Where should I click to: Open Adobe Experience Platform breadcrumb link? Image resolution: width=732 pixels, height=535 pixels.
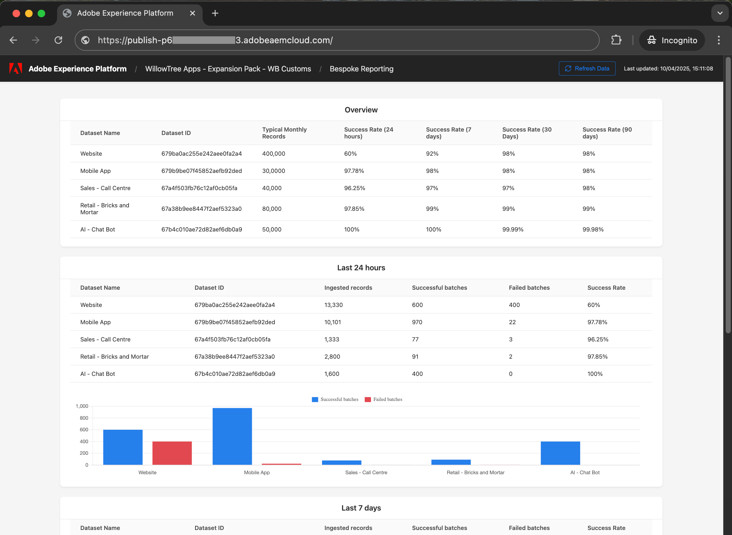coord(77,69)
